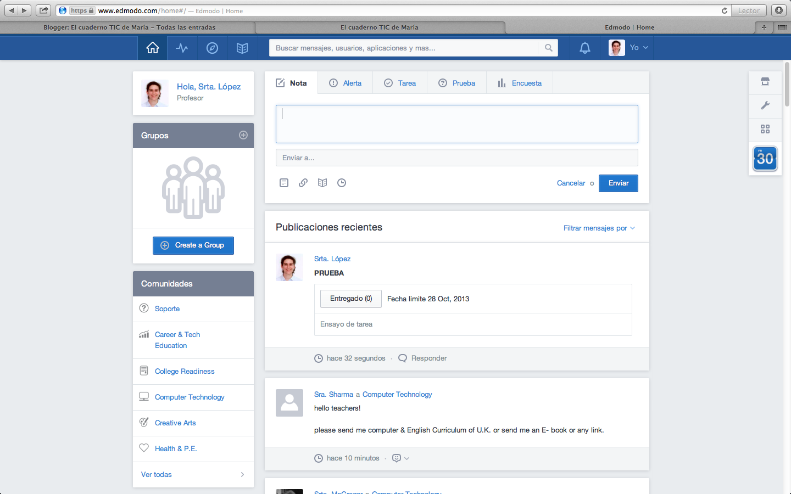
Task: Open Srta. López author link in post
Action: click(x=332, y=259)
